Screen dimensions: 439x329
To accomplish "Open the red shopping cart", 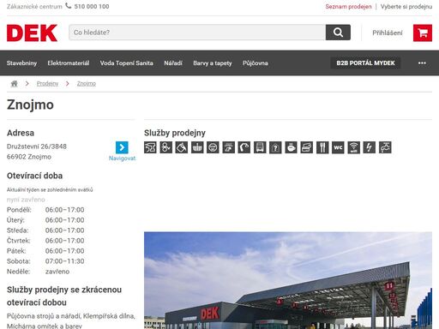I will (x=423, y=33).
